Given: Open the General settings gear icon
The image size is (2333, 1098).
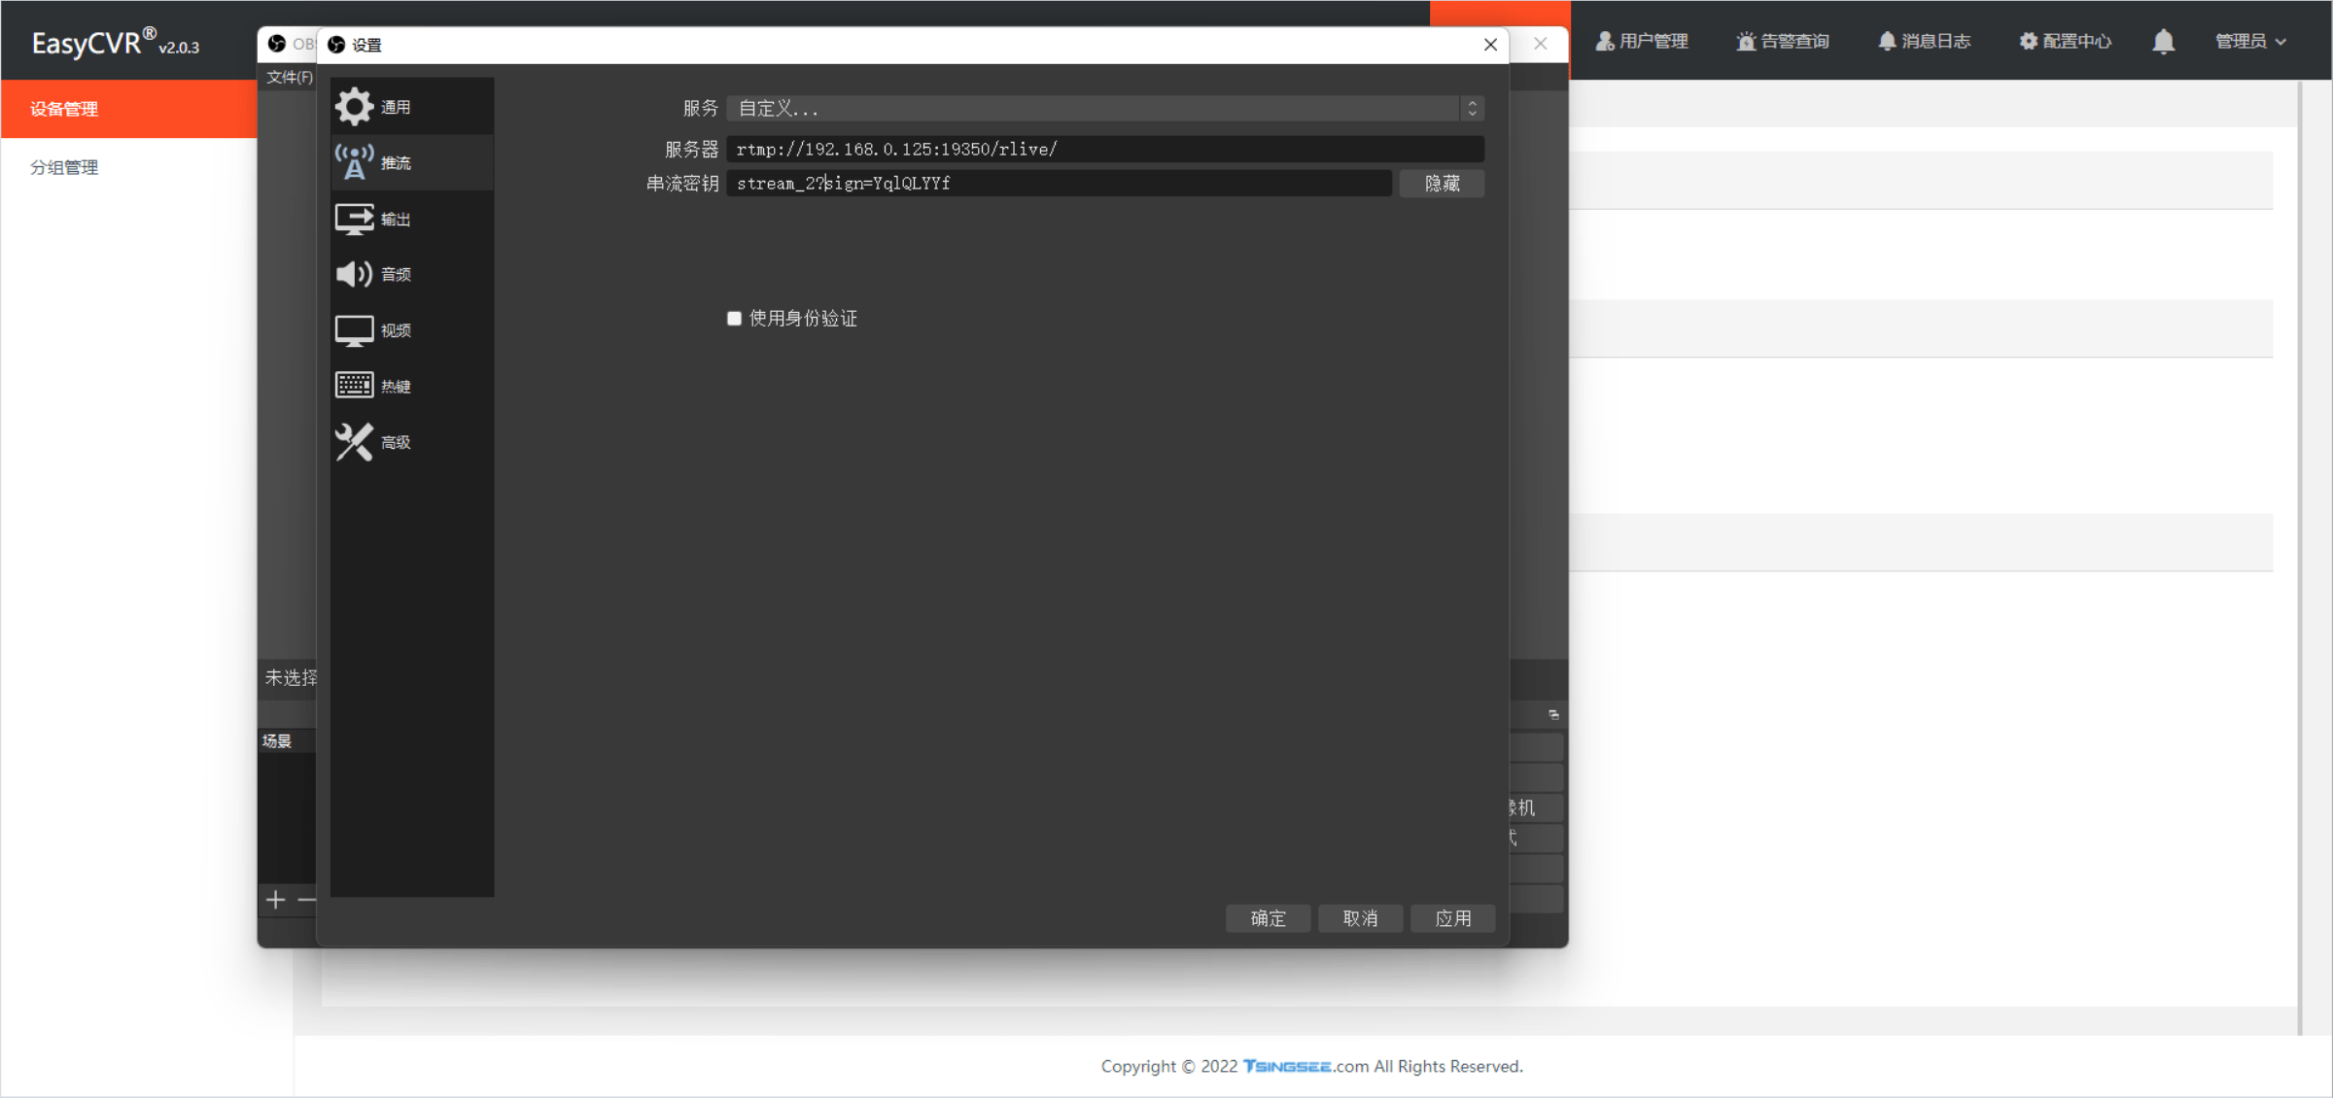Looking at the screenshot, I should 354,107.
